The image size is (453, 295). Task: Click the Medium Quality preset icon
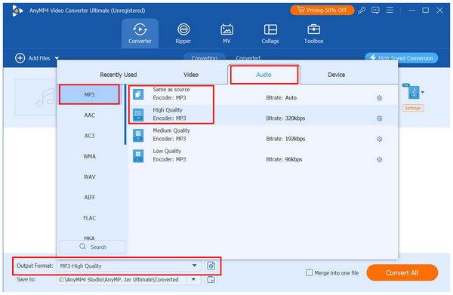point(138,135)
